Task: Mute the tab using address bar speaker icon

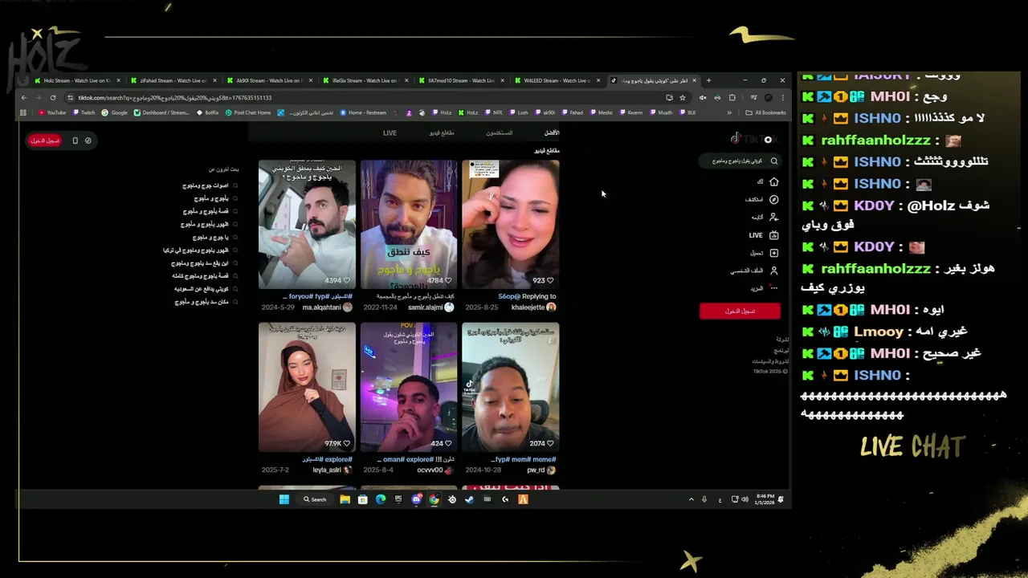Action: point(703,98)
